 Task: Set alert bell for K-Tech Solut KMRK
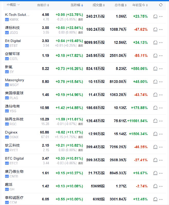(x=155, y=16)
